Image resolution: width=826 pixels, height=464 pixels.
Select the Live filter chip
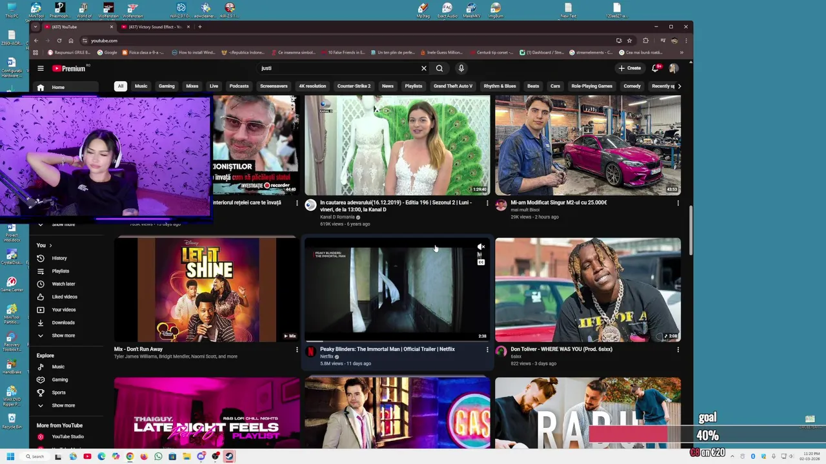214,86
